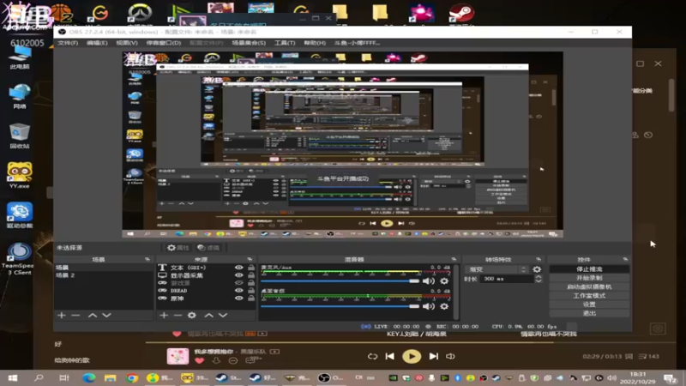Increase the 300 ms duration stepper
Image resolution: width=686 pixels, height=386 pixels.
539,276
